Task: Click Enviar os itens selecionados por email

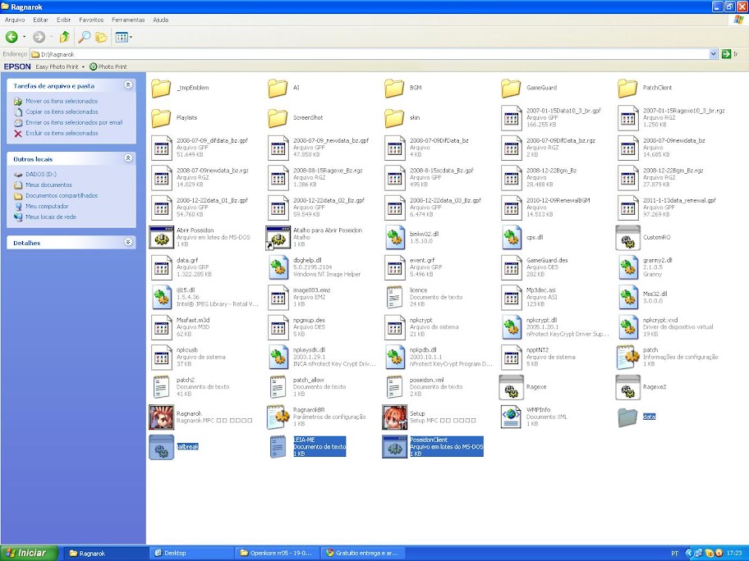Action: [x=74, y=122]
